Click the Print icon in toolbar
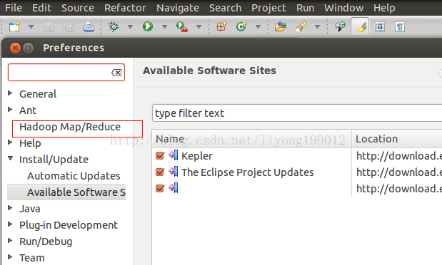The image size is (442, 265). click(89, 27)
